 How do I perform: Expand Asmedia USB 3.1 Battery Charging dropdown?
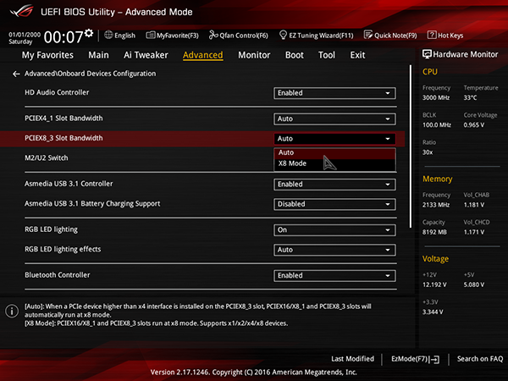pos(334,204)
